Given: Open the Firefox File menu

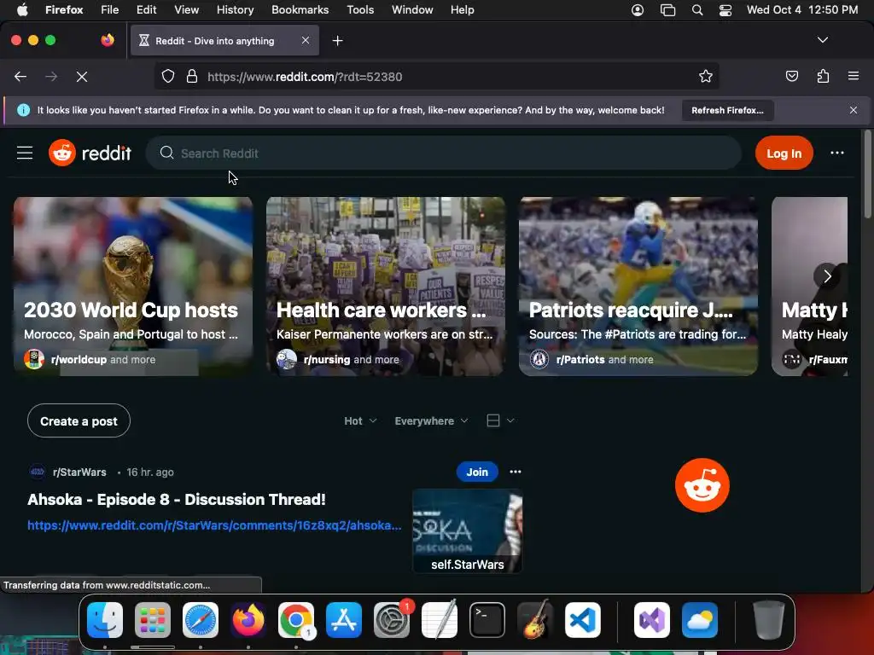Looking at the screenshot, I should pos(110,10).
